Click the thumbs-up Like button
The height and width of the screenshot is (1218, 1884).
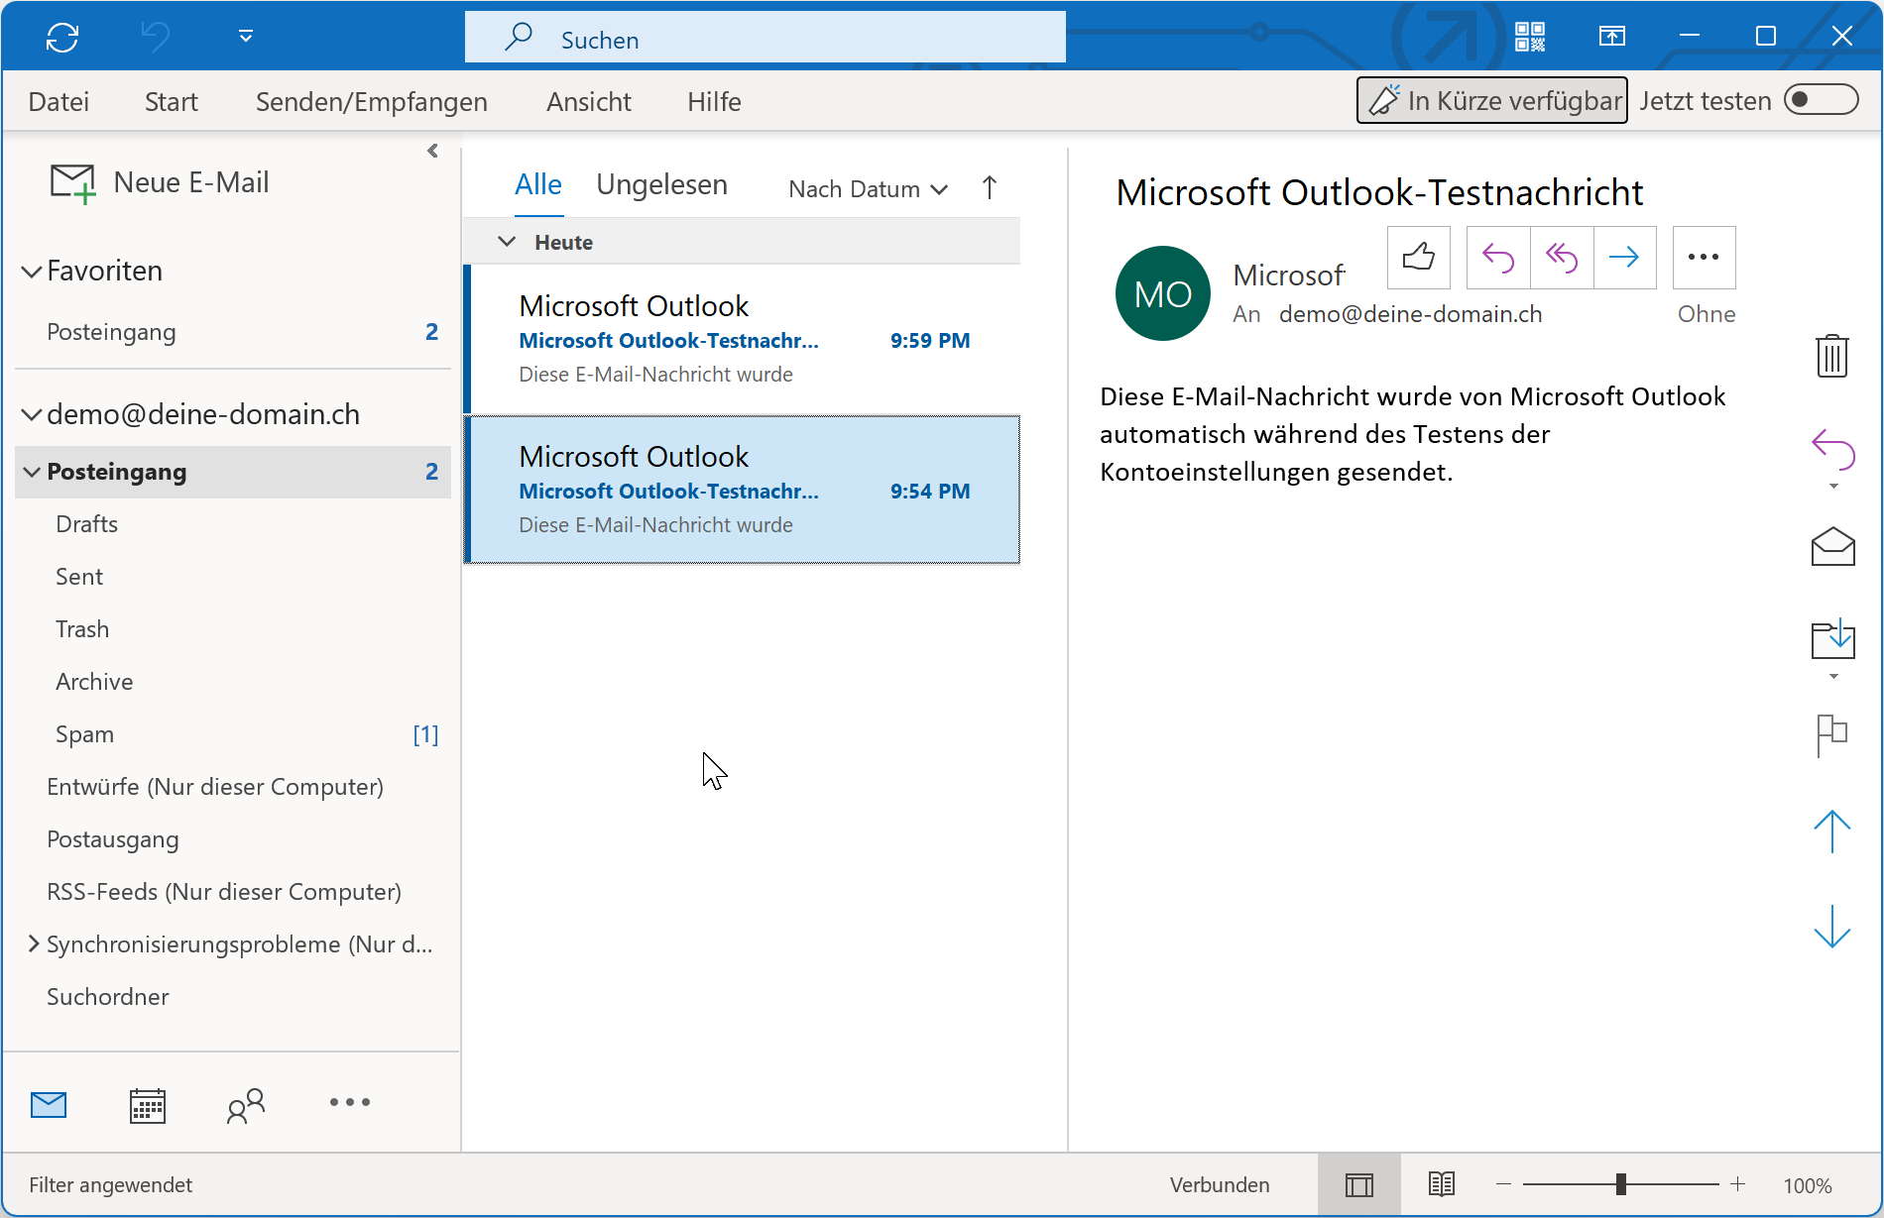1419,258
